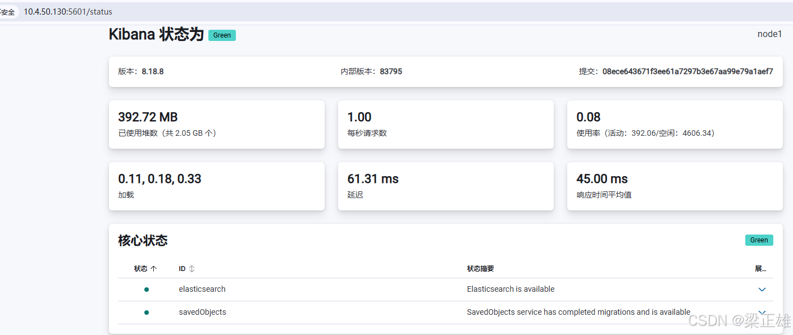Click the 响应时间平均值 label

[x=604, y=195]
